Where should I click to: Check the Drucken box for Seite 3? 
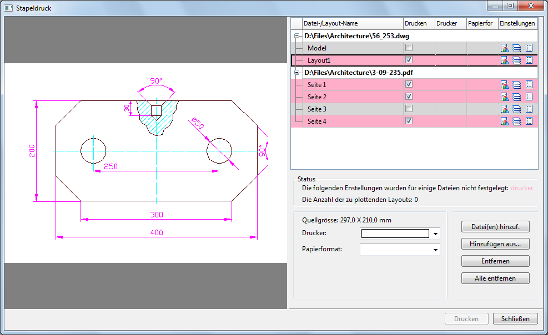pyautogui.click(x=409, y=109)
